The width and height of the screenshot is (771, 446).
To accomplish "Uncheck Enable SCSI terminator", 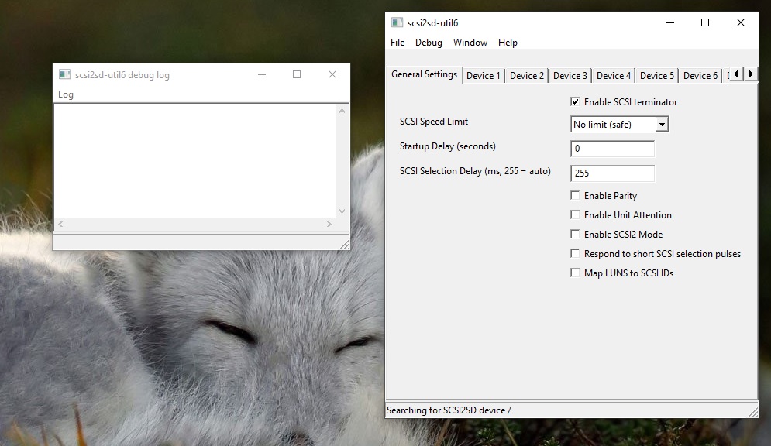I will tap(575, 101).
